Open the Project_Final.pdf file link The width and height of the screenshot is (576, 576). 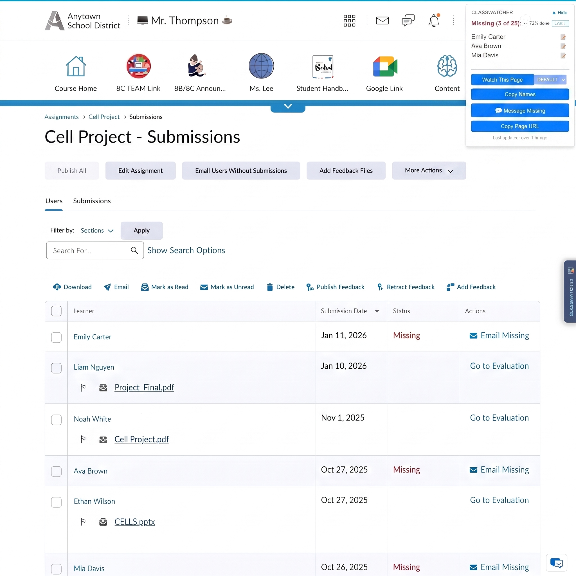[144, 388]
